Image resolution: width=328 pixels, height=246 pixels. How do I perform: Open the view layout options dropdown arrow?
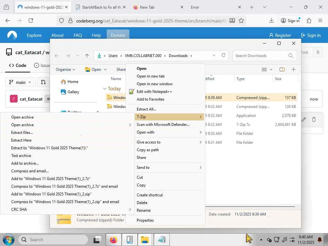tap(271, 70)
